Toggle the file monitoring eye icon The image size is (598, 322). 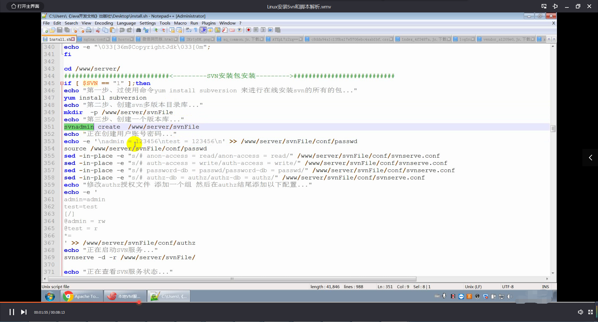[240, 30]
